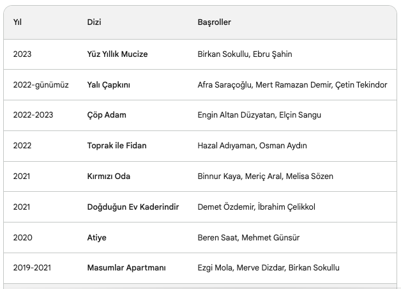Select the Çöp Adam title cell
Image resolution: width=401 pixels, height=289 pixels.
[x=107, y=115]
